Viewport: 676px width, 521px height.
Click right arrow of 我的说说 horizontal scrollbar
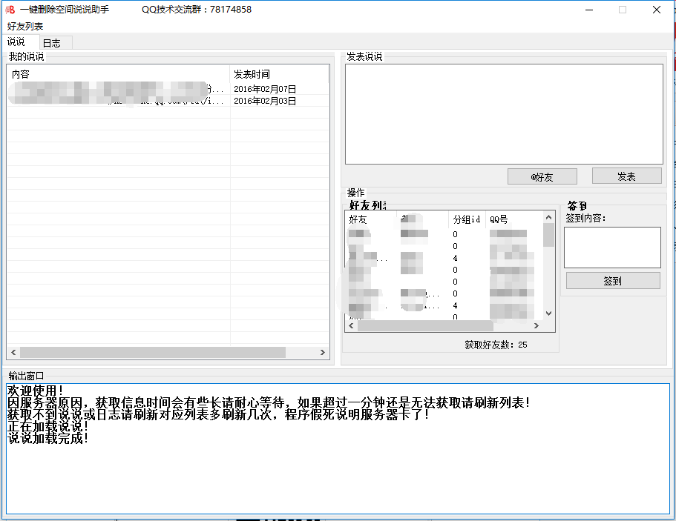point(323,352)
